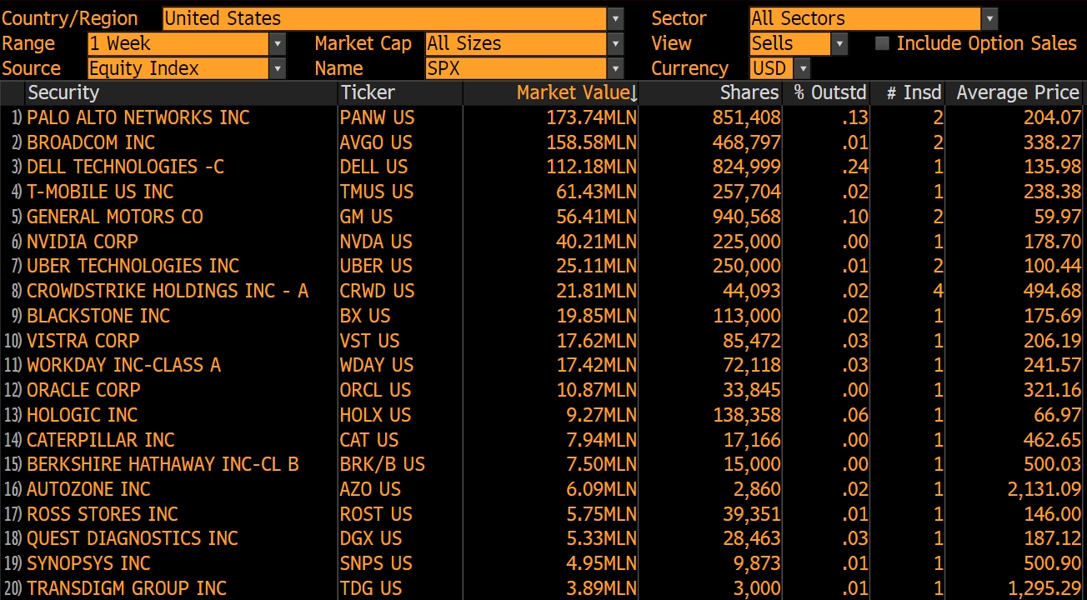Image resolution: width=1087 pixels, height=600 pixels.
Task: Open QUEST DIAGNOSTICS INC security
Action: tap(133, 539)
